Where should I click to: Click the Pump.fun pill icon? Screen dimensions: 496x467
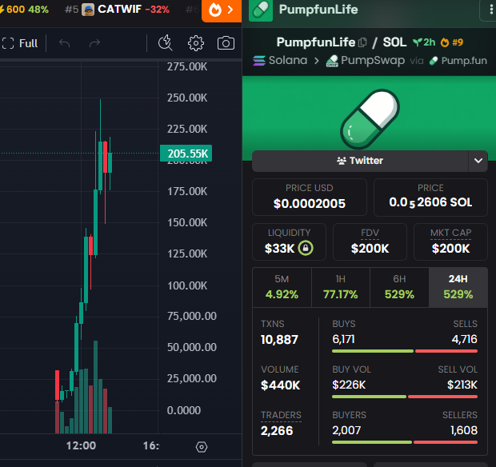[x=434, y=61]
